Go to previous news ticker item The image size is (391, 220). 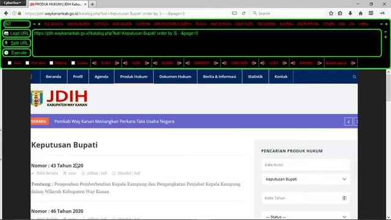click(348, 122)
